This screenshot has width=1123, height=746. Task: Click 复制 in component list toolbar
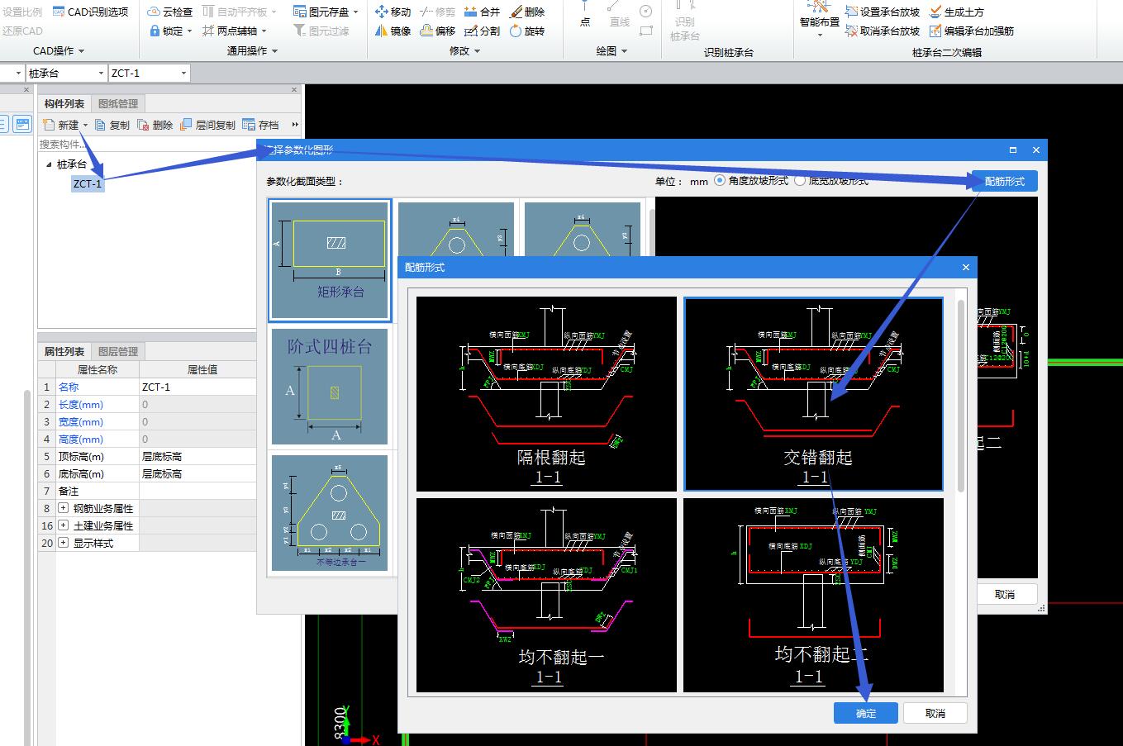[112, 125]
